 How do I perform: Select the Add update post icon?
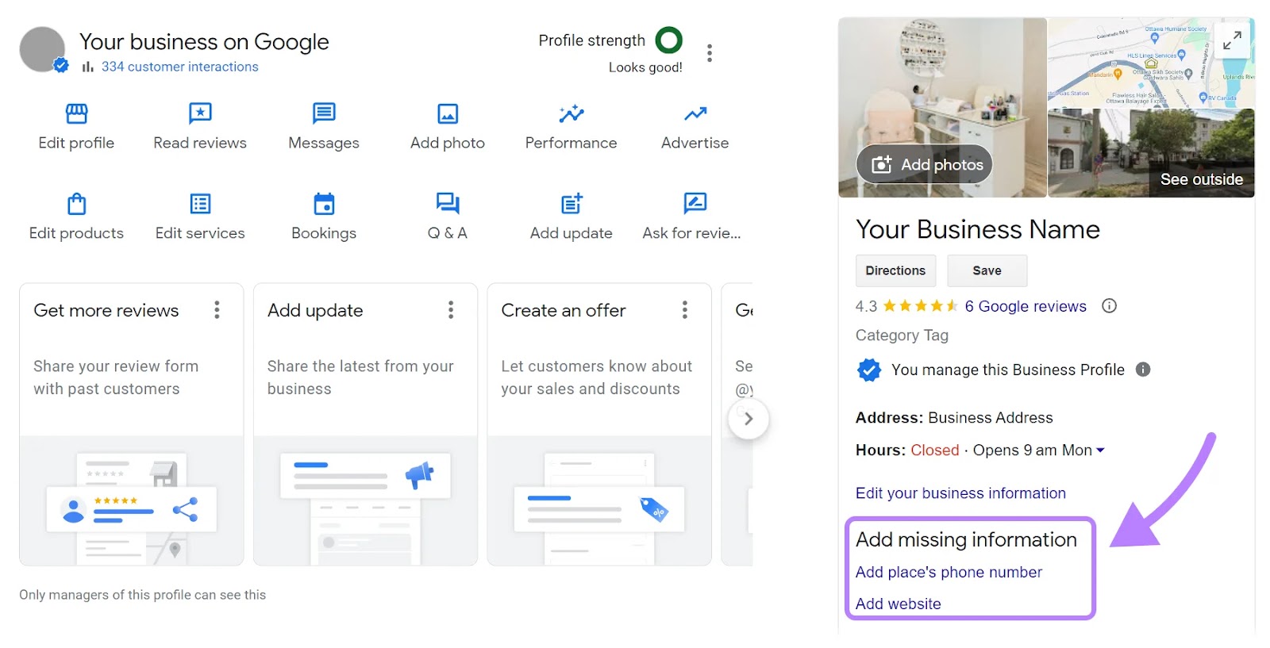(571, 204)
